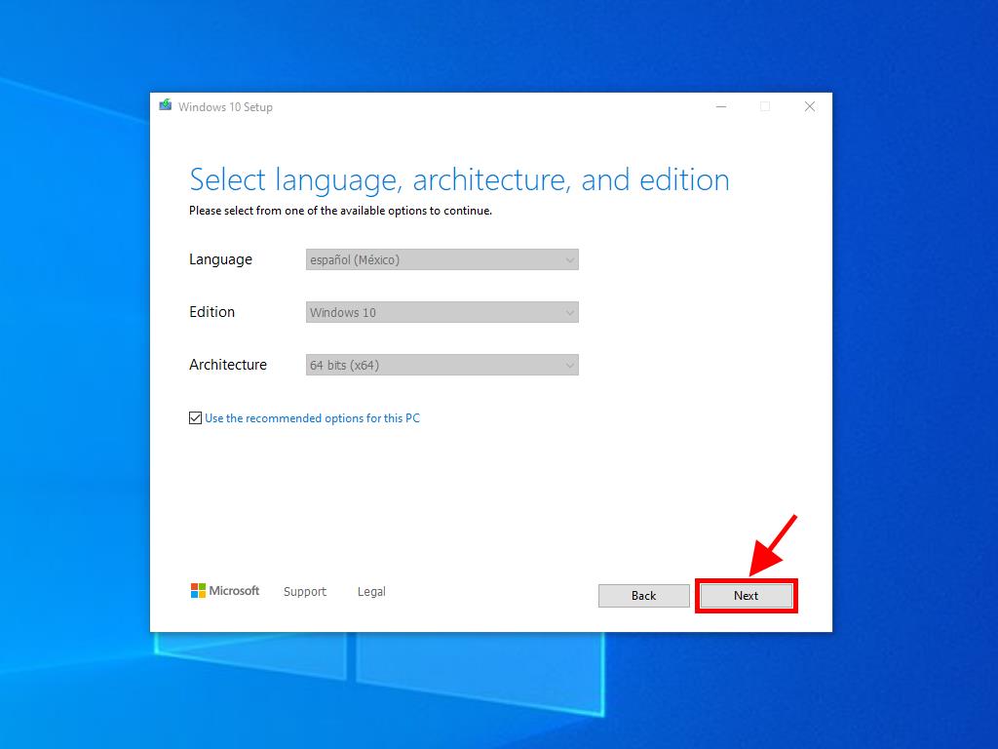Click the 'Select language, architecture, and edition' heading
Image resolution: width=998 pixels, height=749 pixels.
tap(459, 180)
